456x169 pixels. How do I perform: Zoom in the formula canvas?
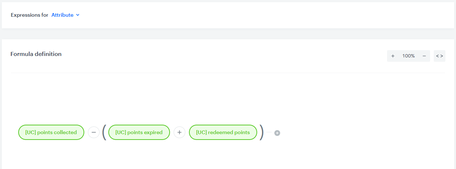[393, 56]
